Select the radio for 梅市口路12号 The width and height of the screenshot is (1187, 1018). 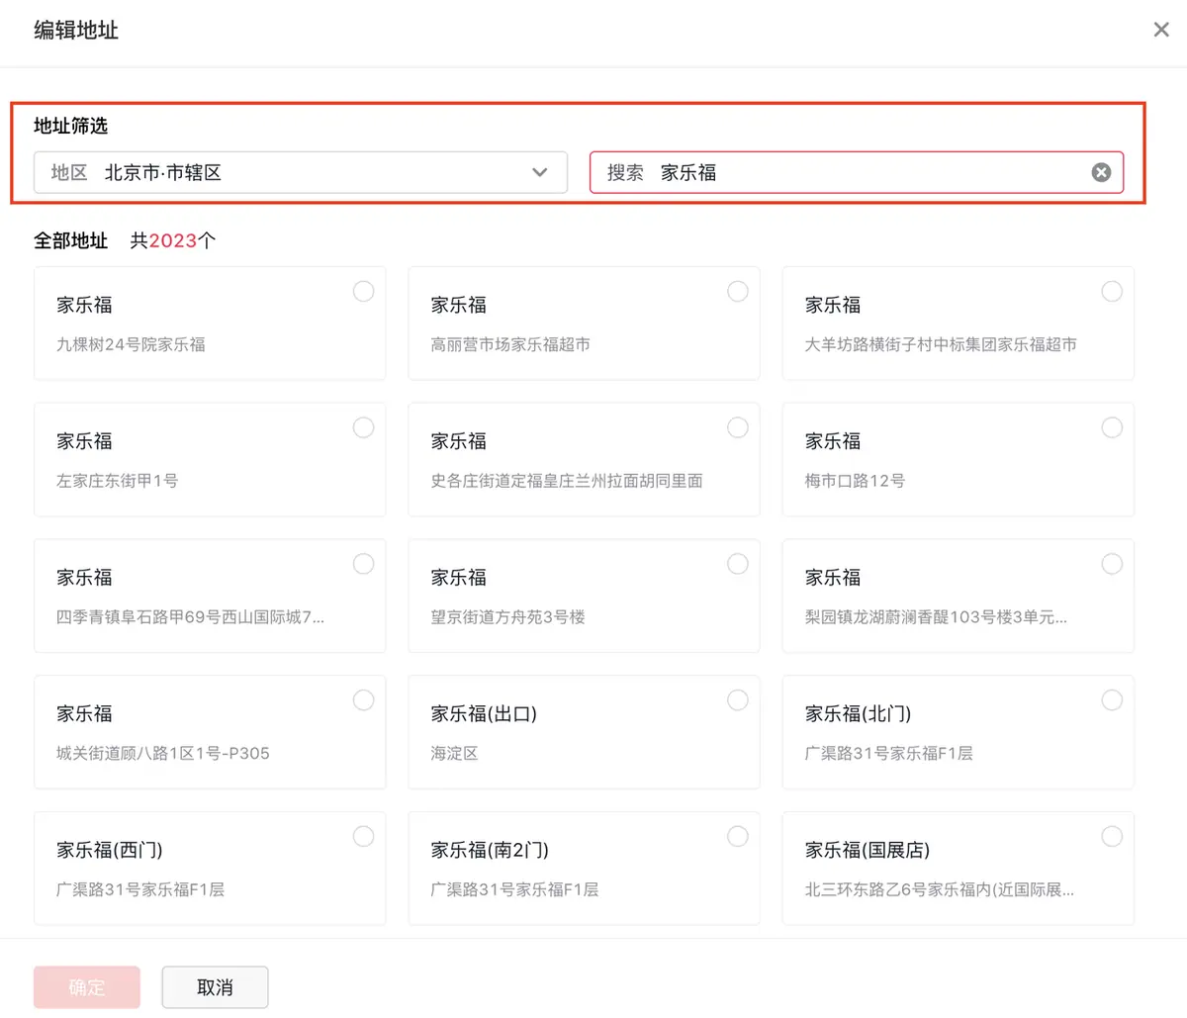click(x=1112, y=427)
